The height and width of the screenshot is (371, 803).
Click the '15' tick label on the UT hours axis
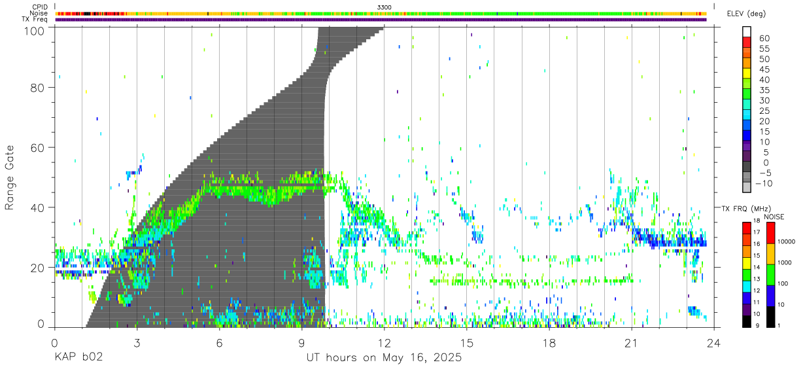click(x=467, y=342)
